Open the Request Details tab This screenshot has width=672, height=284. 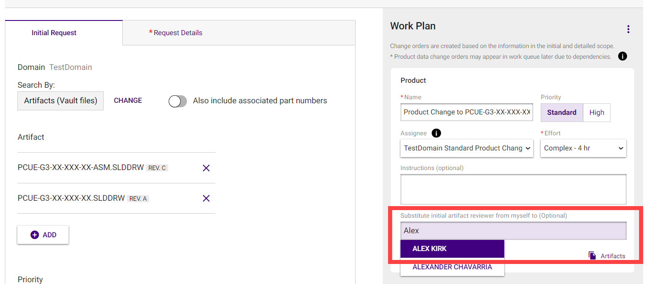coord(178,33)
